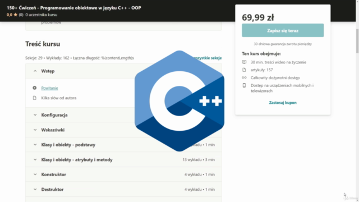359x202 pixels.
Task: Click the star rating icon in header
Action: click(15, 15)
